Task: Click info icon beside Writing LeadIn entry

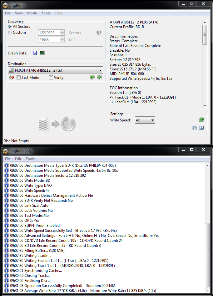Action: [x=7, y=255]
